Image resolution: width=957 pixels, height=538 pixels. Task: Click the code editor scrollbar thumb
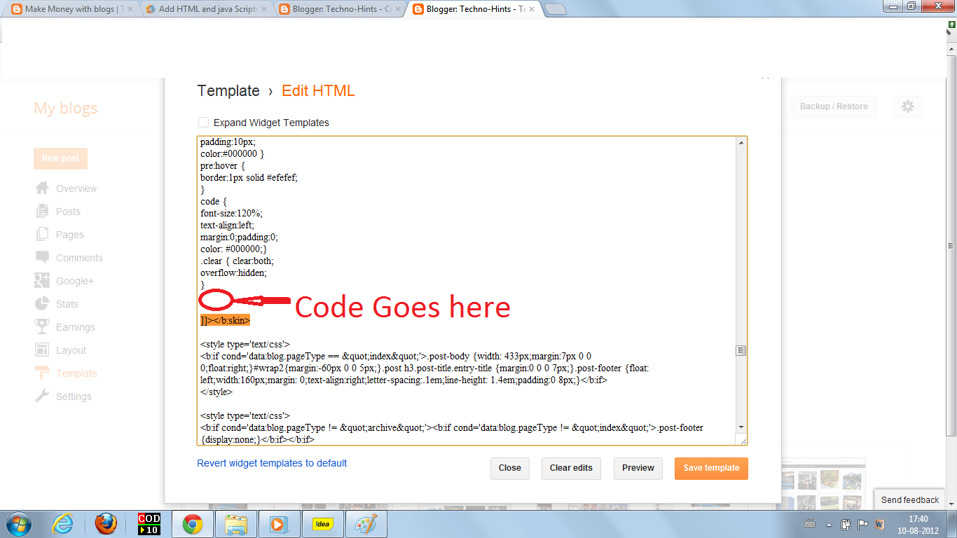point(741,350)
